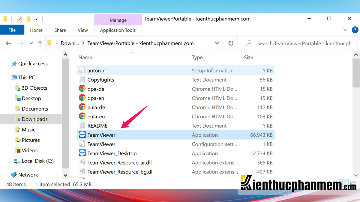This screenshot has width=360, height=202.
Task: Click the TeamViewer application icon
Action: click(82, 135)
